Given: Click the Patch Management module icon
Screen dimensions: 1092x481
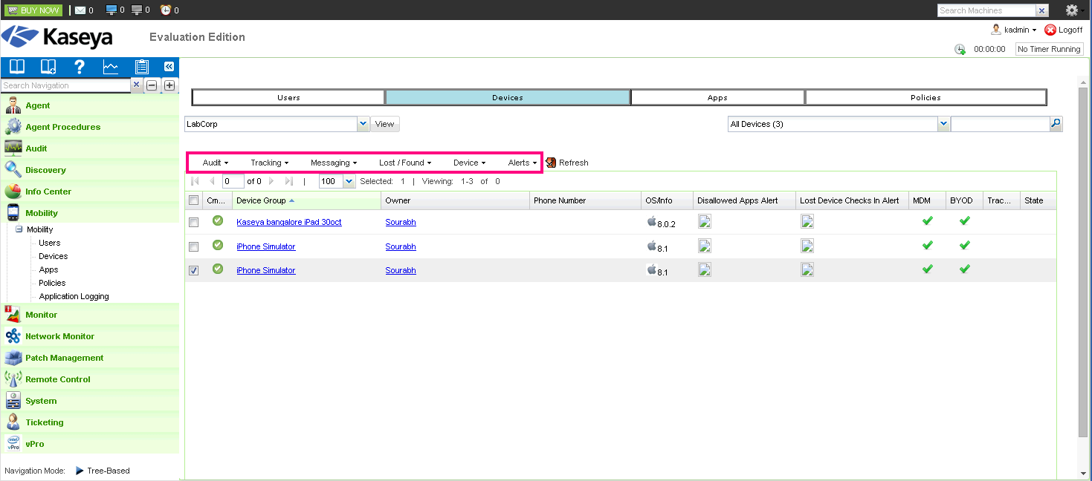Looking at the screenshot, I should (13, 358).
